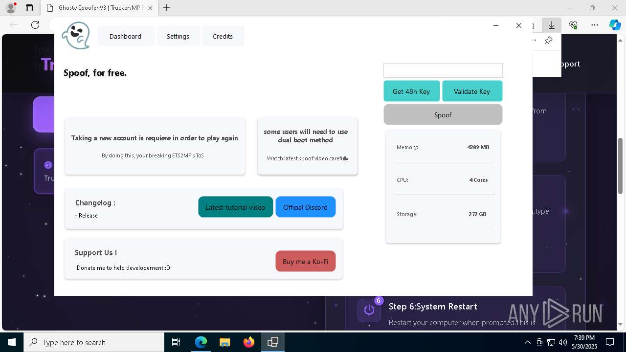
Task: Click the 4289 MB memory value
Action: (x=478, y=147)
